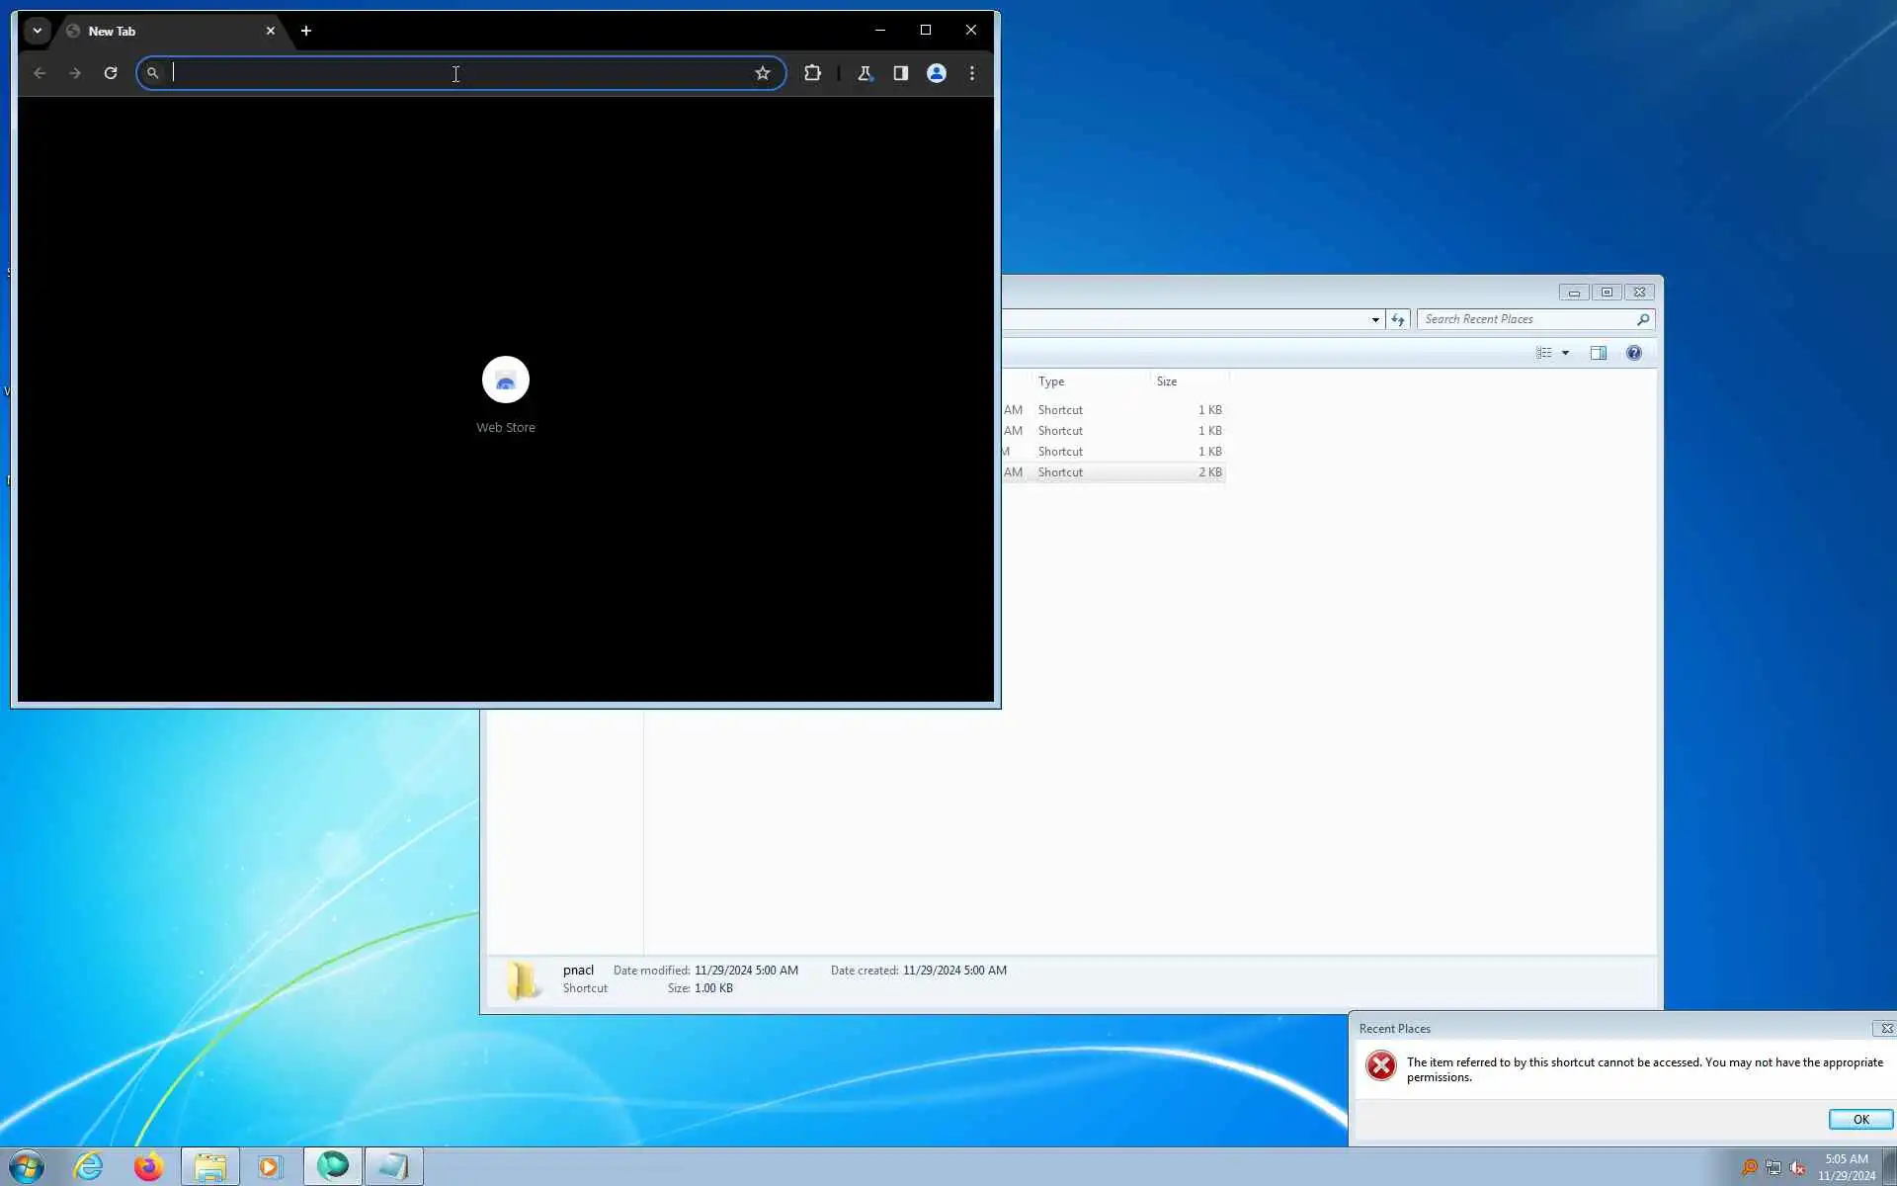1897x1186 pixels.
Task: Open Firefox from the taskbar
Action: (148, 1167)
